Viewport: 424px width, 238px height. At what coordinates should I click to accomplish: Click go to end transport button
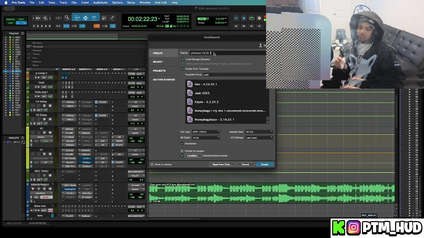[x=259, y=26]
